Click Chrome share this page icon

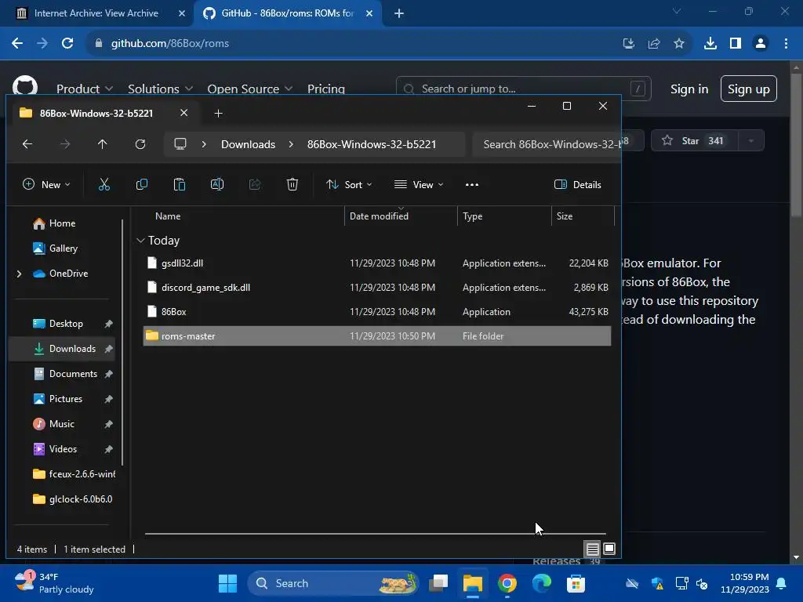point(654,44)
